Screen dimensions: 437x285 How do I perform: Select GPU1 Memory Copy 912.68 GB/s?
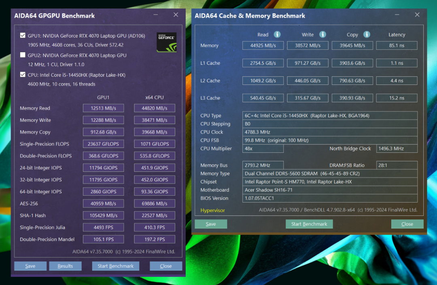pos(104,132)
